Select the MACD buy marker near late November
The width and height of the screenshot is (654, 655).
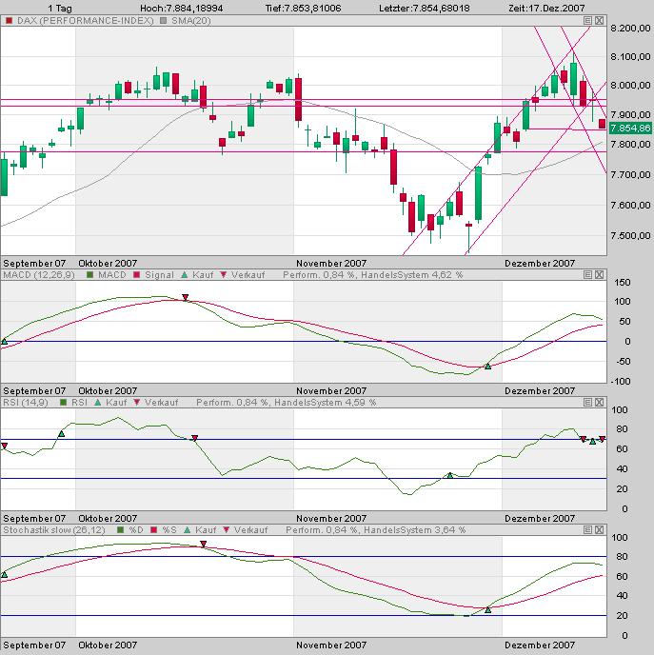pyautogui.click(x=487, y=366)
